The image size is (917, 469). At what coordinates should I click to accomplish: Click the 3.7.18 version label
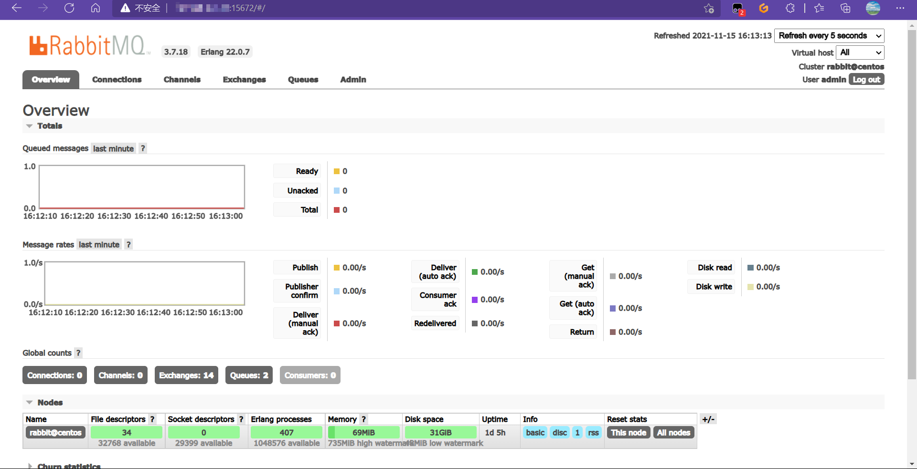[x=176, y=52]
